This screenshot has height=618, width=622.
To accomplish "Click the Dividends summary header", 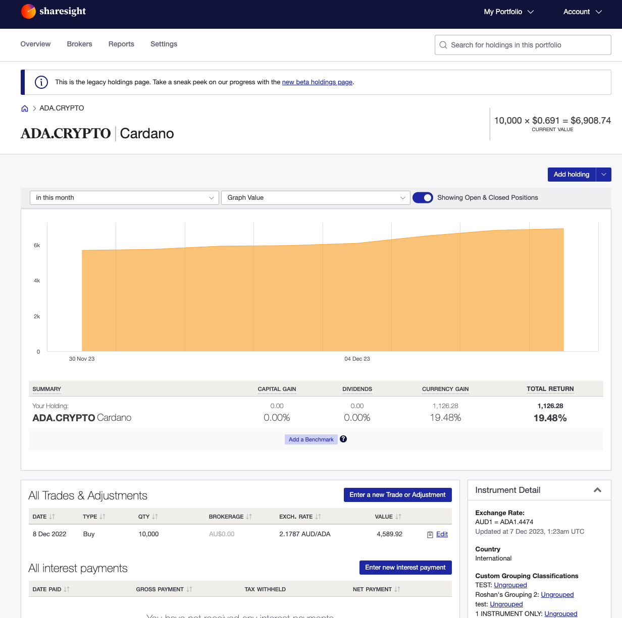I will [357, 389].
